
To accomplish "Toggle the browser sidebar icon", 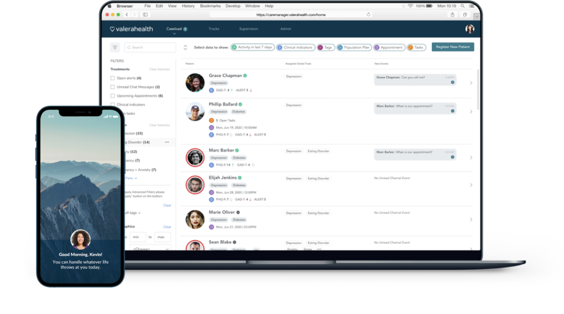I will 145,15.
